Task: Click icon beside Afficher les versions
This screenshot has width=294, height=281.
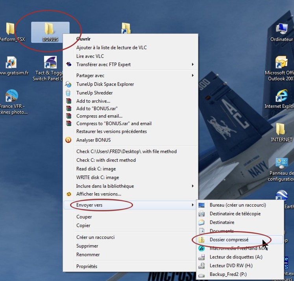Action: (x=69, y=194)
